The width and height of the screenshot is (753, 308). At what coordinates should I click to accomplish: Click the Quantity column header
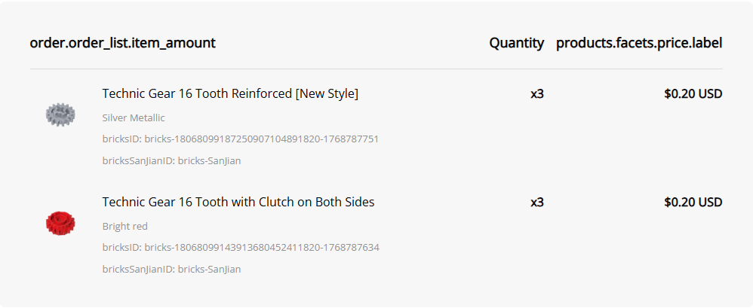[x=516, y=43]
